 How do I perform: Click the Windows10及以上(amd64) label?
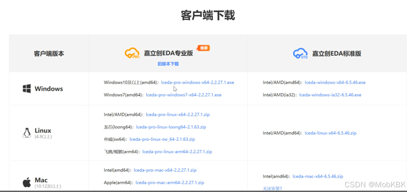tap(130, 83)
